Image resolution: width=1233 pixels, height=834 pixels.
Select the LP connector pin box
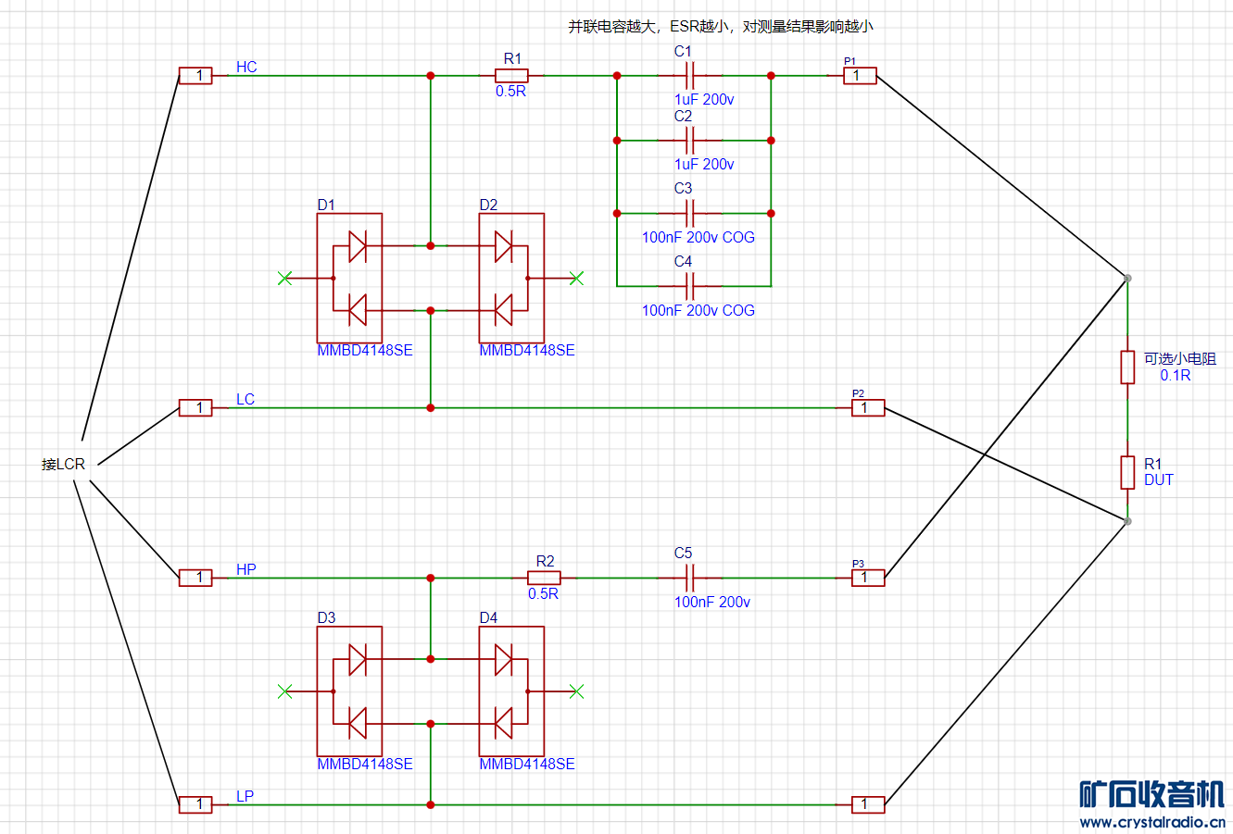[x=195, y=804]
